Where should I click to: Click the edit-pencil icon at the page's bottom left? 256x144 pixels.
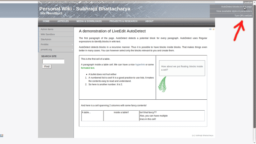click(x=2, y=136)
